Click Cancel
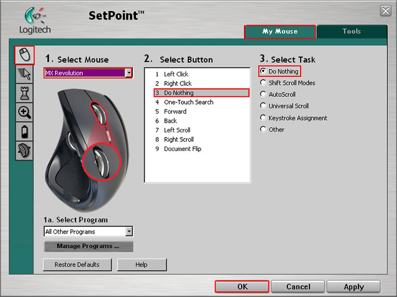 298,287
